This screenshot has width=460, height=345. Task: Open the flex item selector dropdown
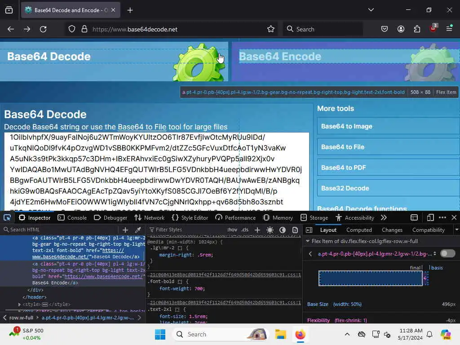point(435,253)
